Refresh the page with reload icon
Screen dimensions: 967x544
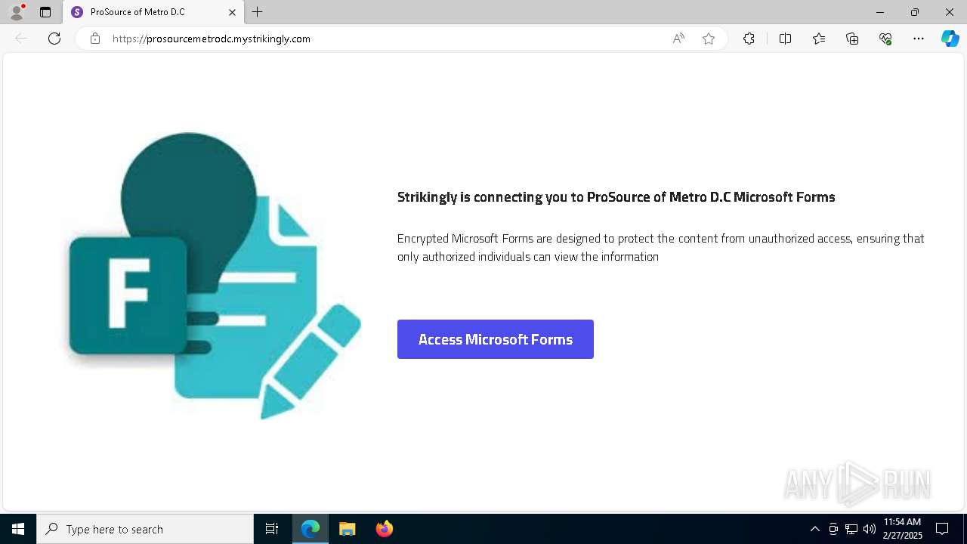(x=54, y=39)
